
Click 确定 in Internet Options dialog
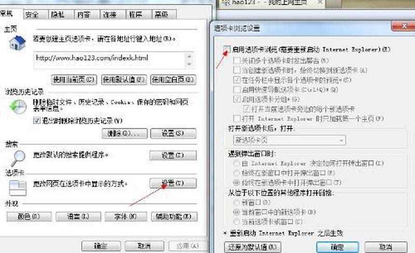click(101, 246)
